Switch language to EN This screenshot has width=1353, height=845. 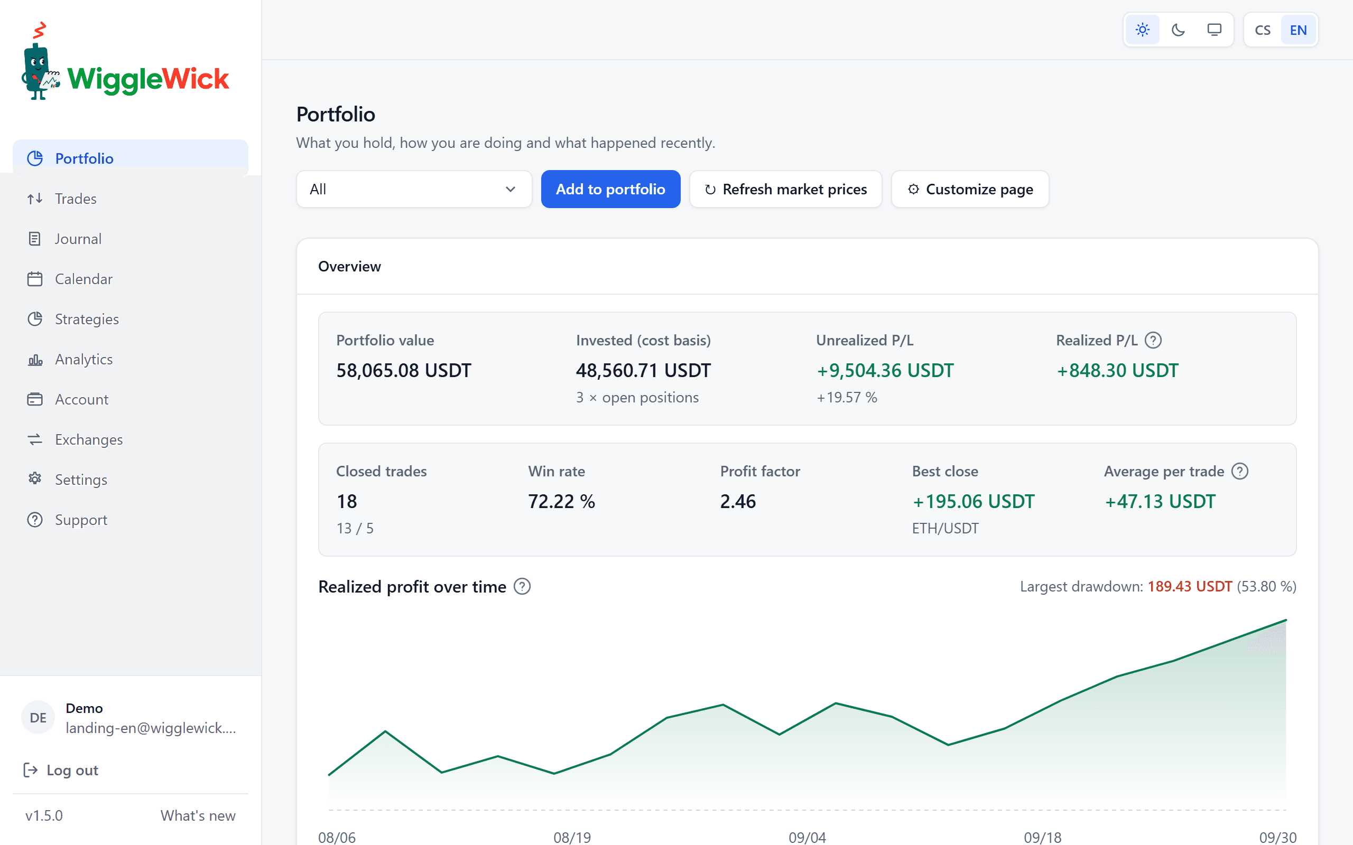point(1298,30)
